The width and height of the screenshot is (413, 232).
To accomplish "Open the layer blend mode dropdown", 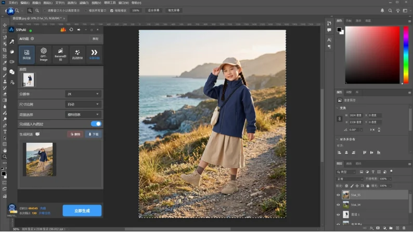I will click(350, 179).
